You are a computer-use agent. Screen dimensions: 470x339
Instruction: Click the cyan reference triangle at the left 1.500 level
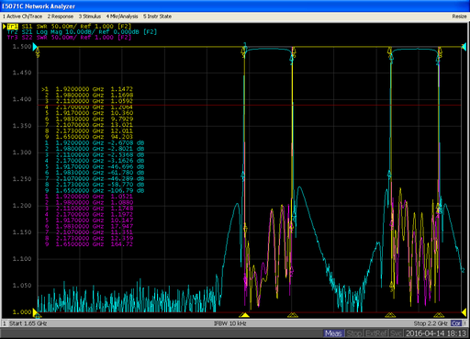click(x=35, y=47)
